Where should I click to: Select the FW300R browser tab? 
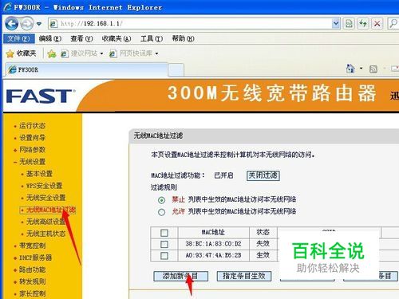tap(87, 70)
